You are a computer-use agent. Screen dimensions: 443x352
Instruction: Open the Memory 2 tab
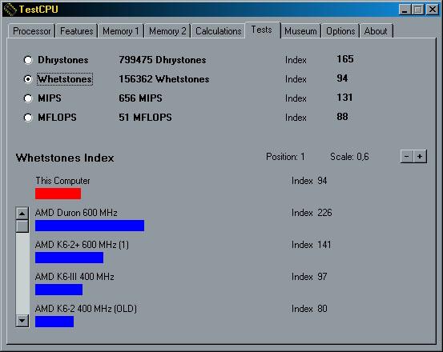pos(167,31)
